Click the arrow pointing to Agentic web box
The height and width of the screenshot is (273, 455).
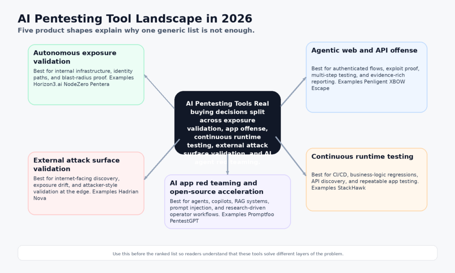click(293, 92)
